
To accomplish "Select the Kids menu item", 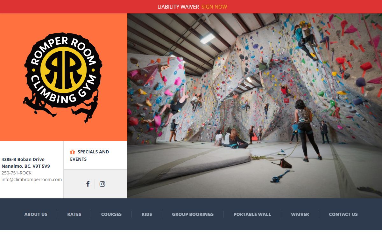I will (x=147, y=214).
